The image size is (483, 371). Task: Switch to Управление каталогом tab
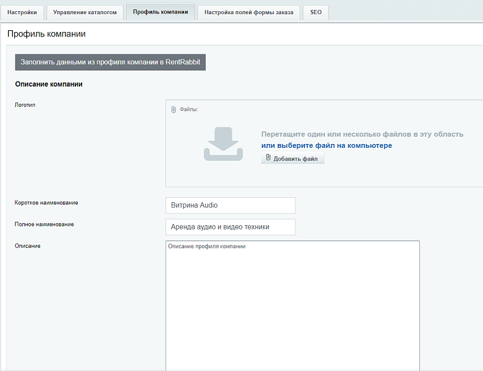[x=85, y=12]
